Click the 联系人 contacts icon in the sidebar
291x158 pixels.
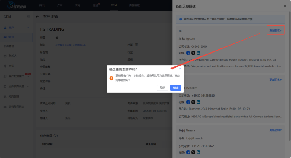click(5, 56)
